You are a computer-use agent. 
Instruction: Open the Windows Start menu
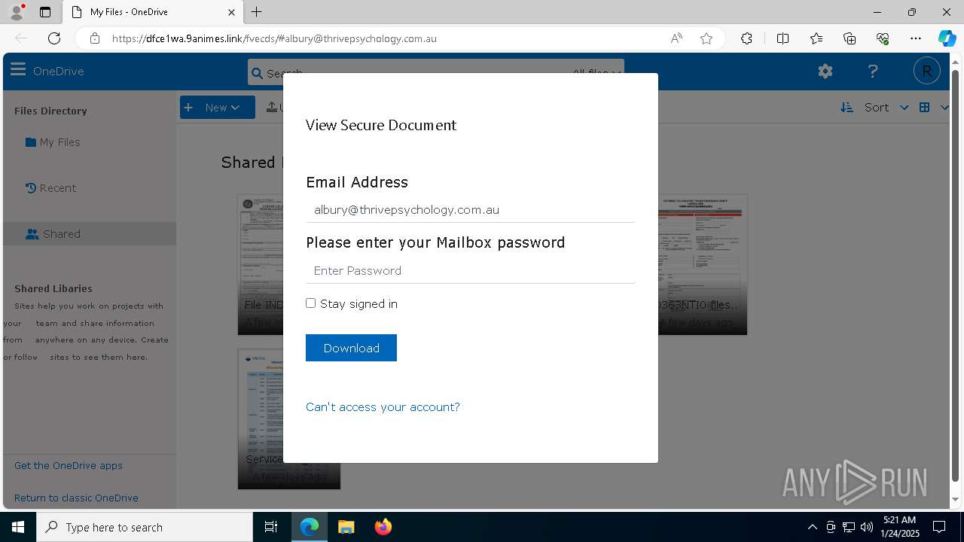18,527
